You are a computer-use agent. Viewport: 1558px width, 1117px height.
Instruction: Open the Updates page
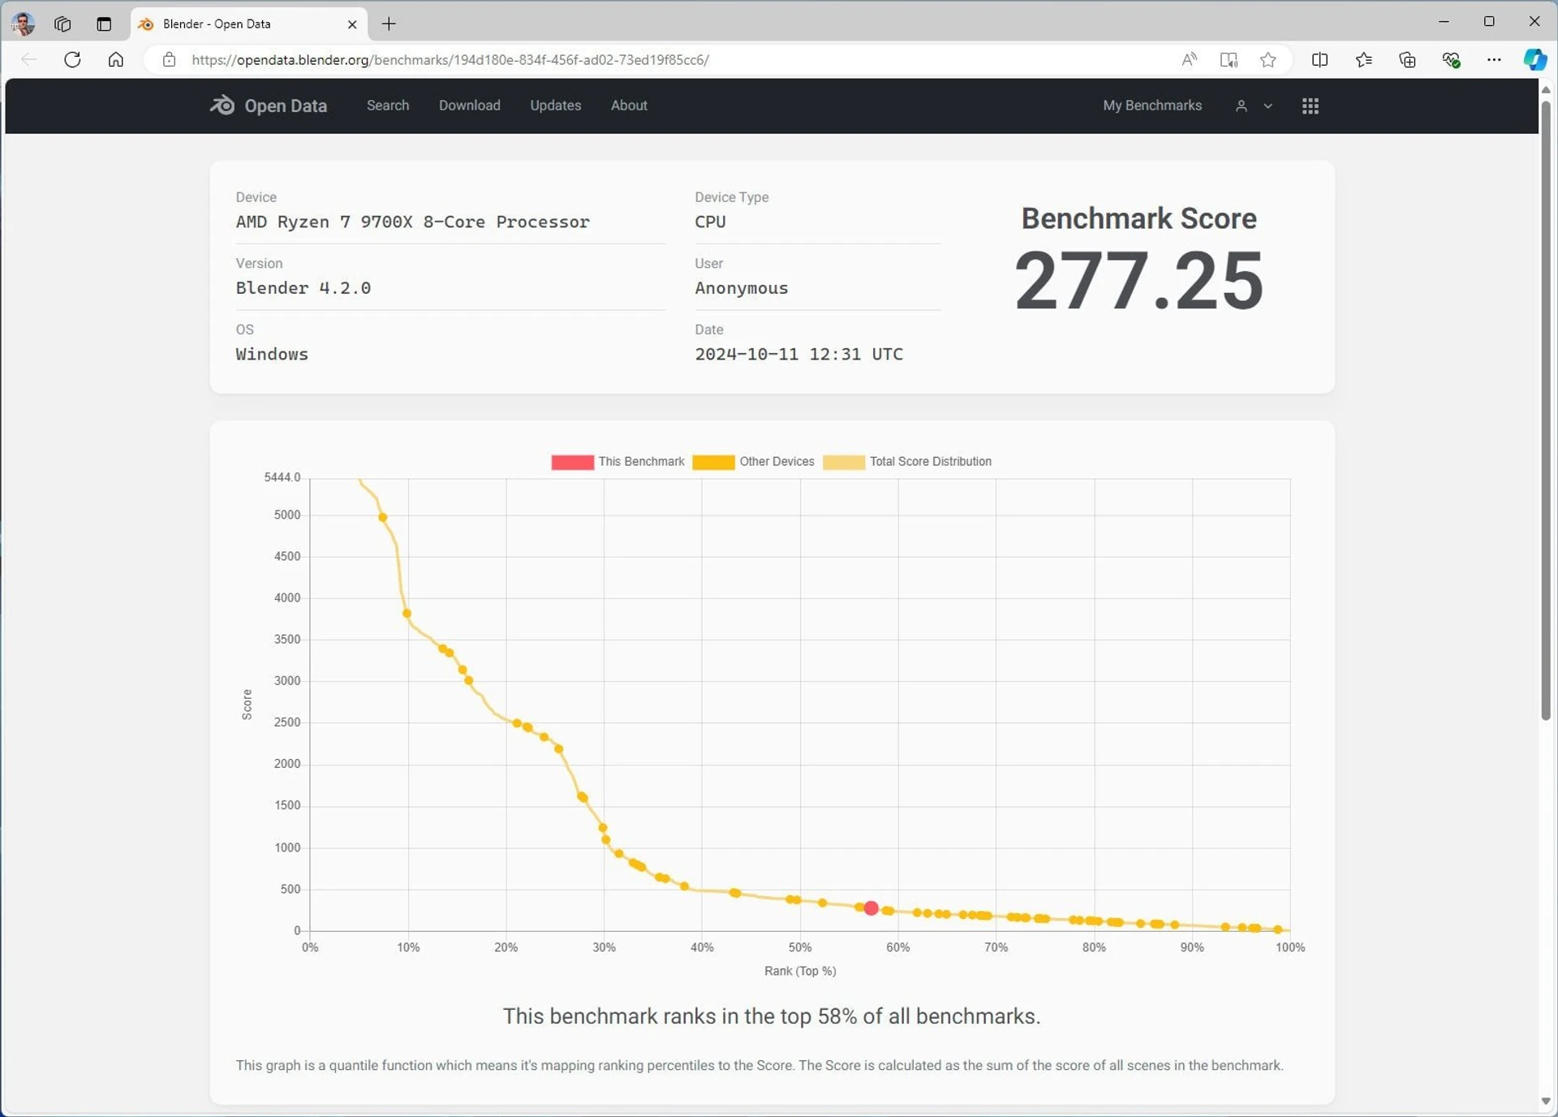point(556,106)
